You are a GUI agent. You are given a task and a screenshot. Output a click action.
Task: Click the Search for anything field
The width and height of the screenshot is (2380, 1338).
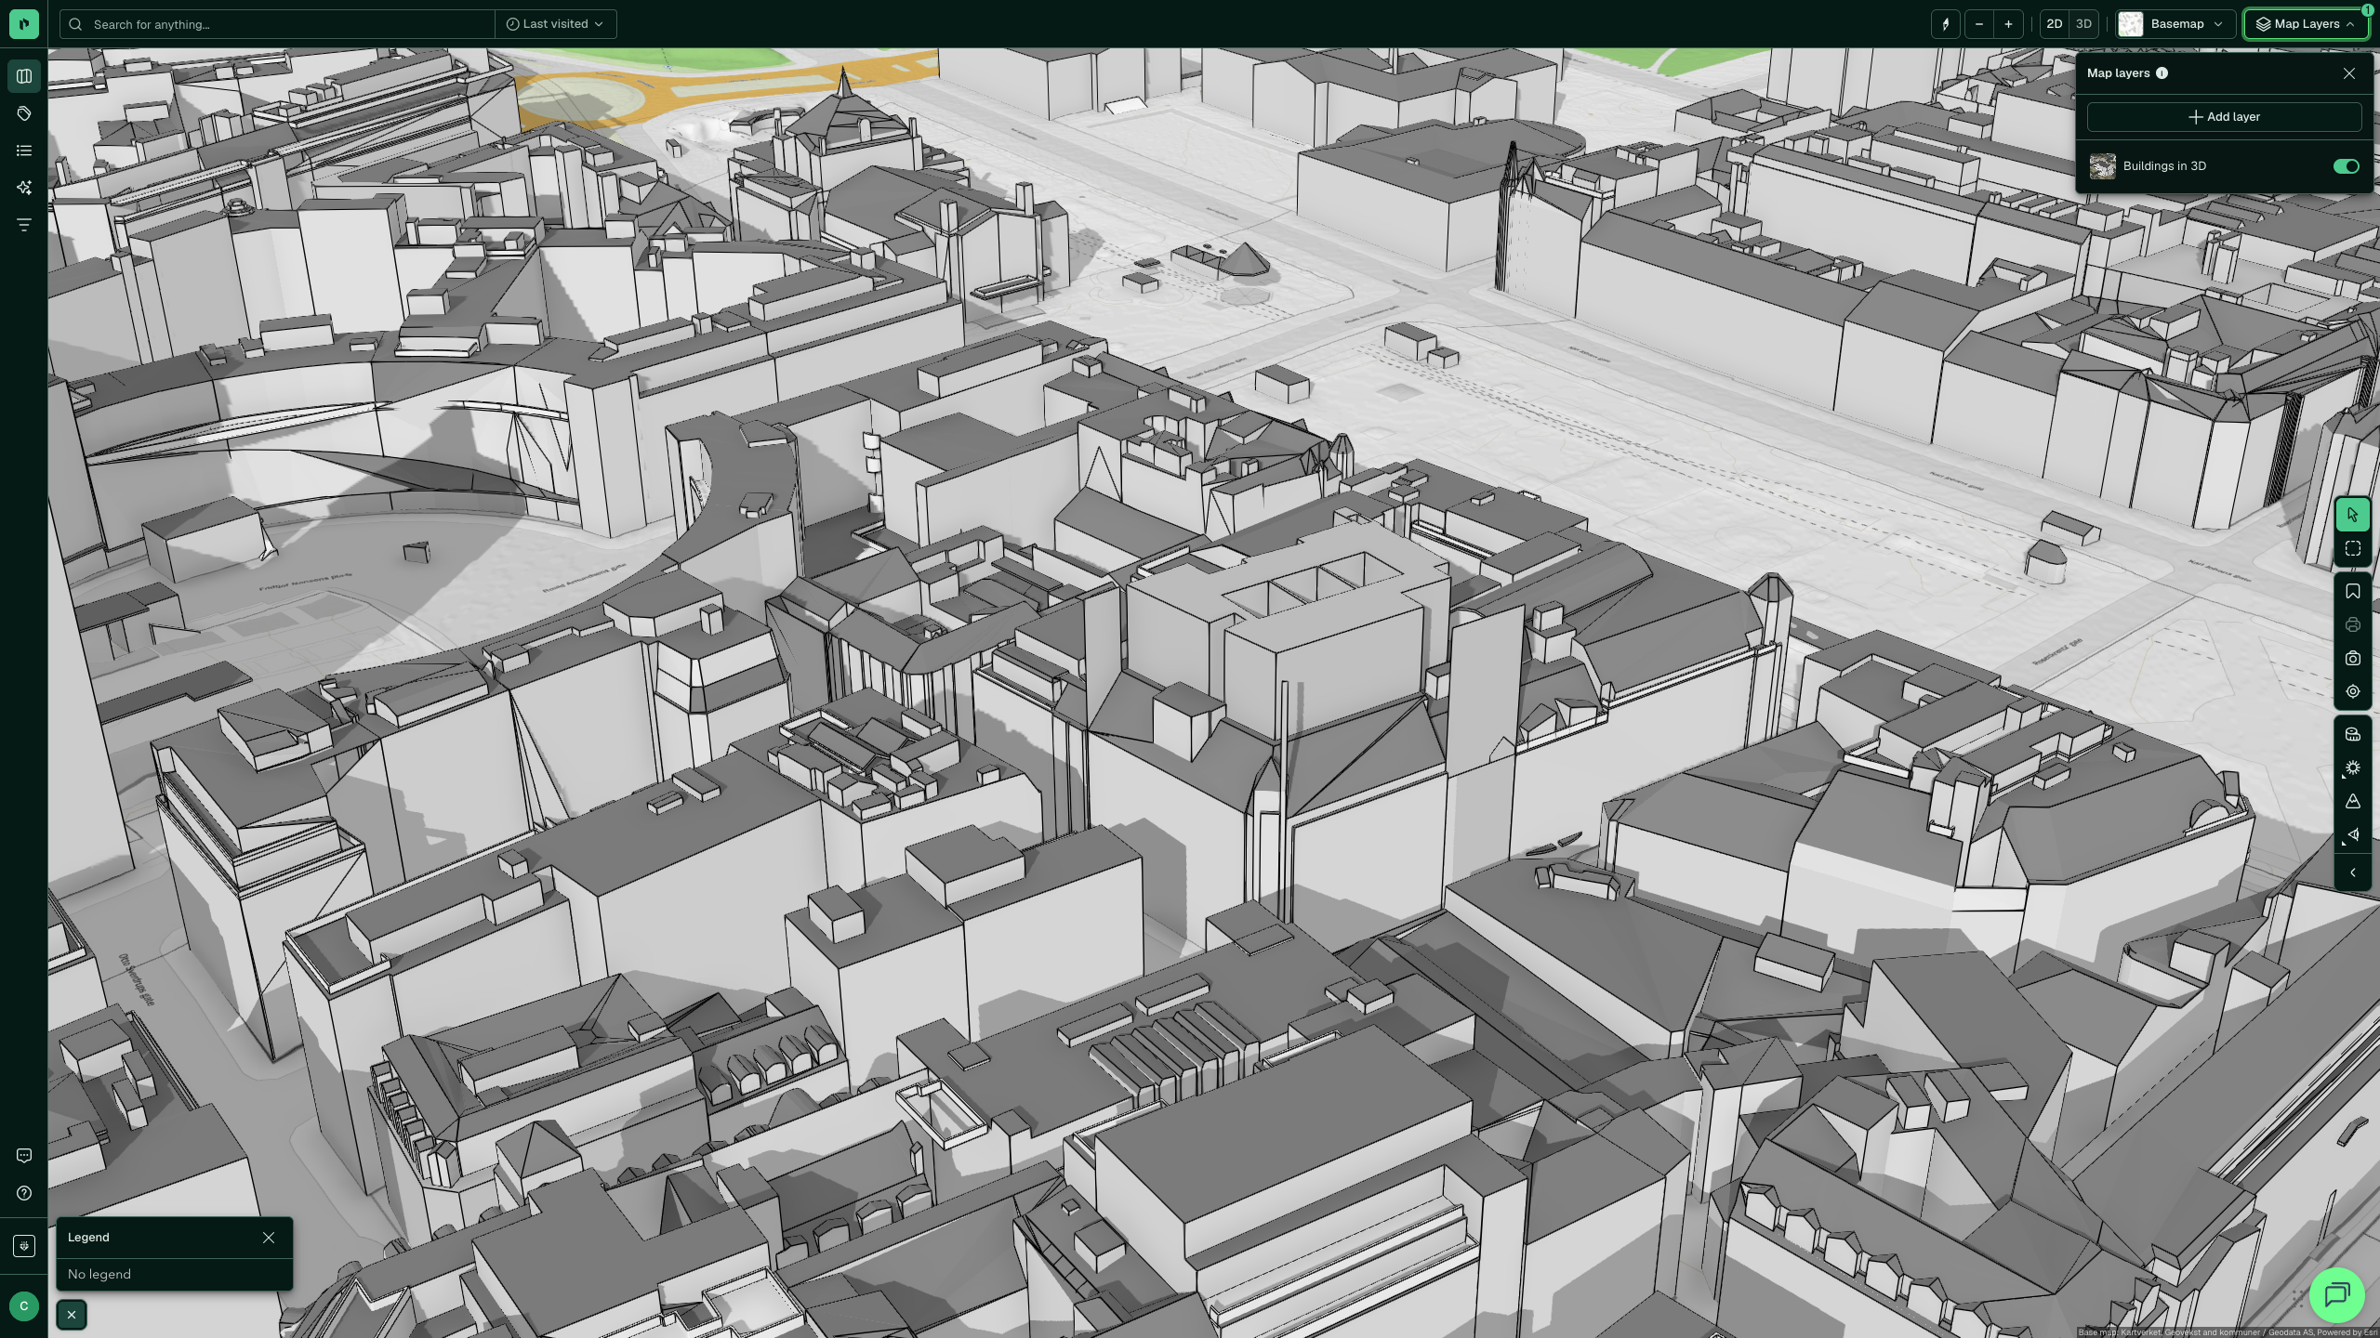pyautogui.click(x=277, y=24)
